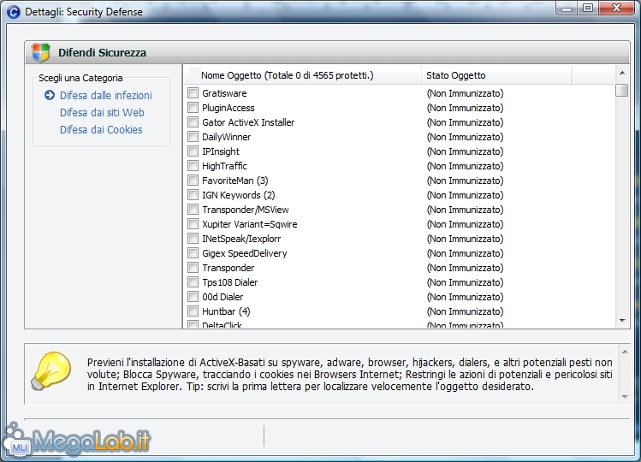The image size is (641, 462).
Task: Tick the PluginAccess checkbox
Action: point(193,108)
